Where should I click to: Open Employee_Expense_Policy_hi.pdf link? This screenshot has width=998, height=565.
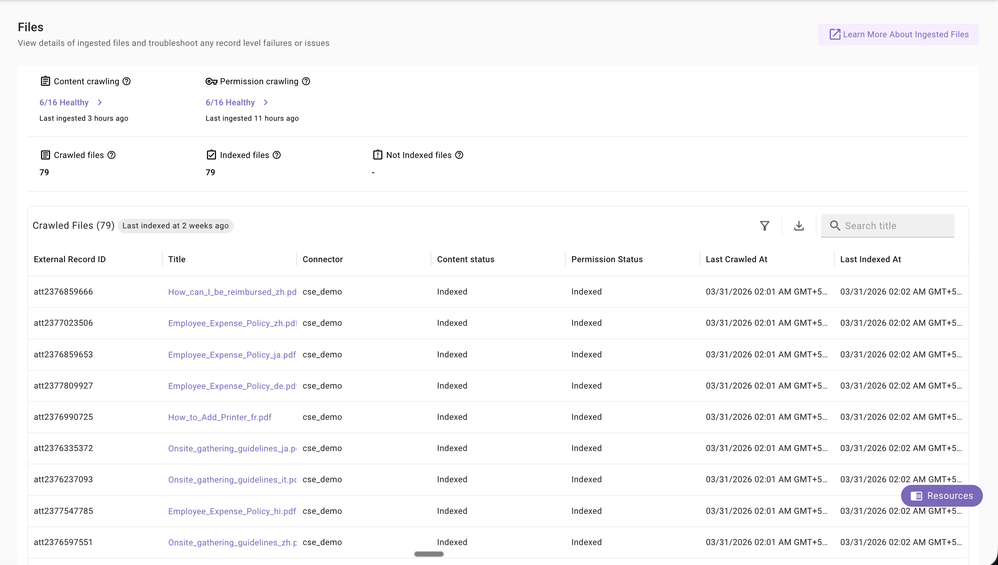coord(232,511)
